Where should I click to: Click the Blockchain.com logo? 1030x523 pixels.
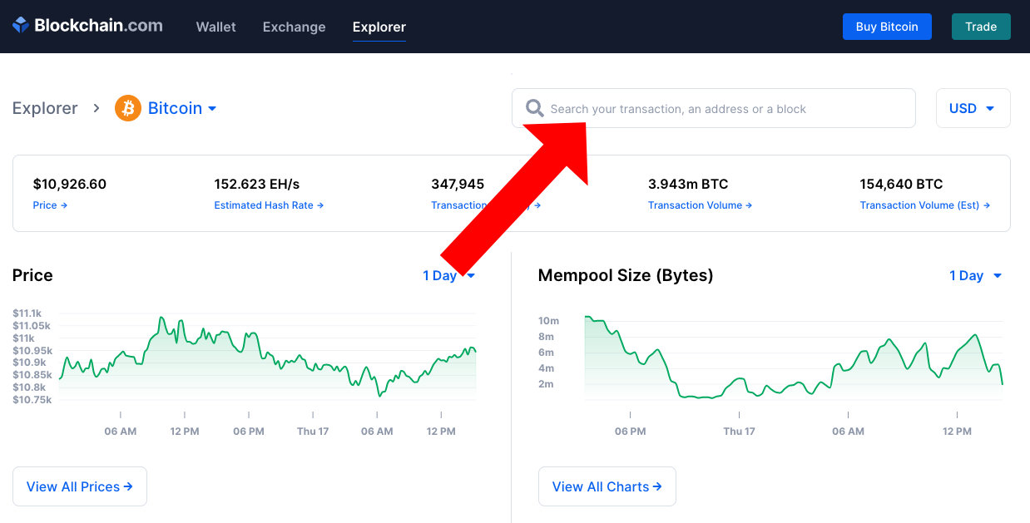87,26
